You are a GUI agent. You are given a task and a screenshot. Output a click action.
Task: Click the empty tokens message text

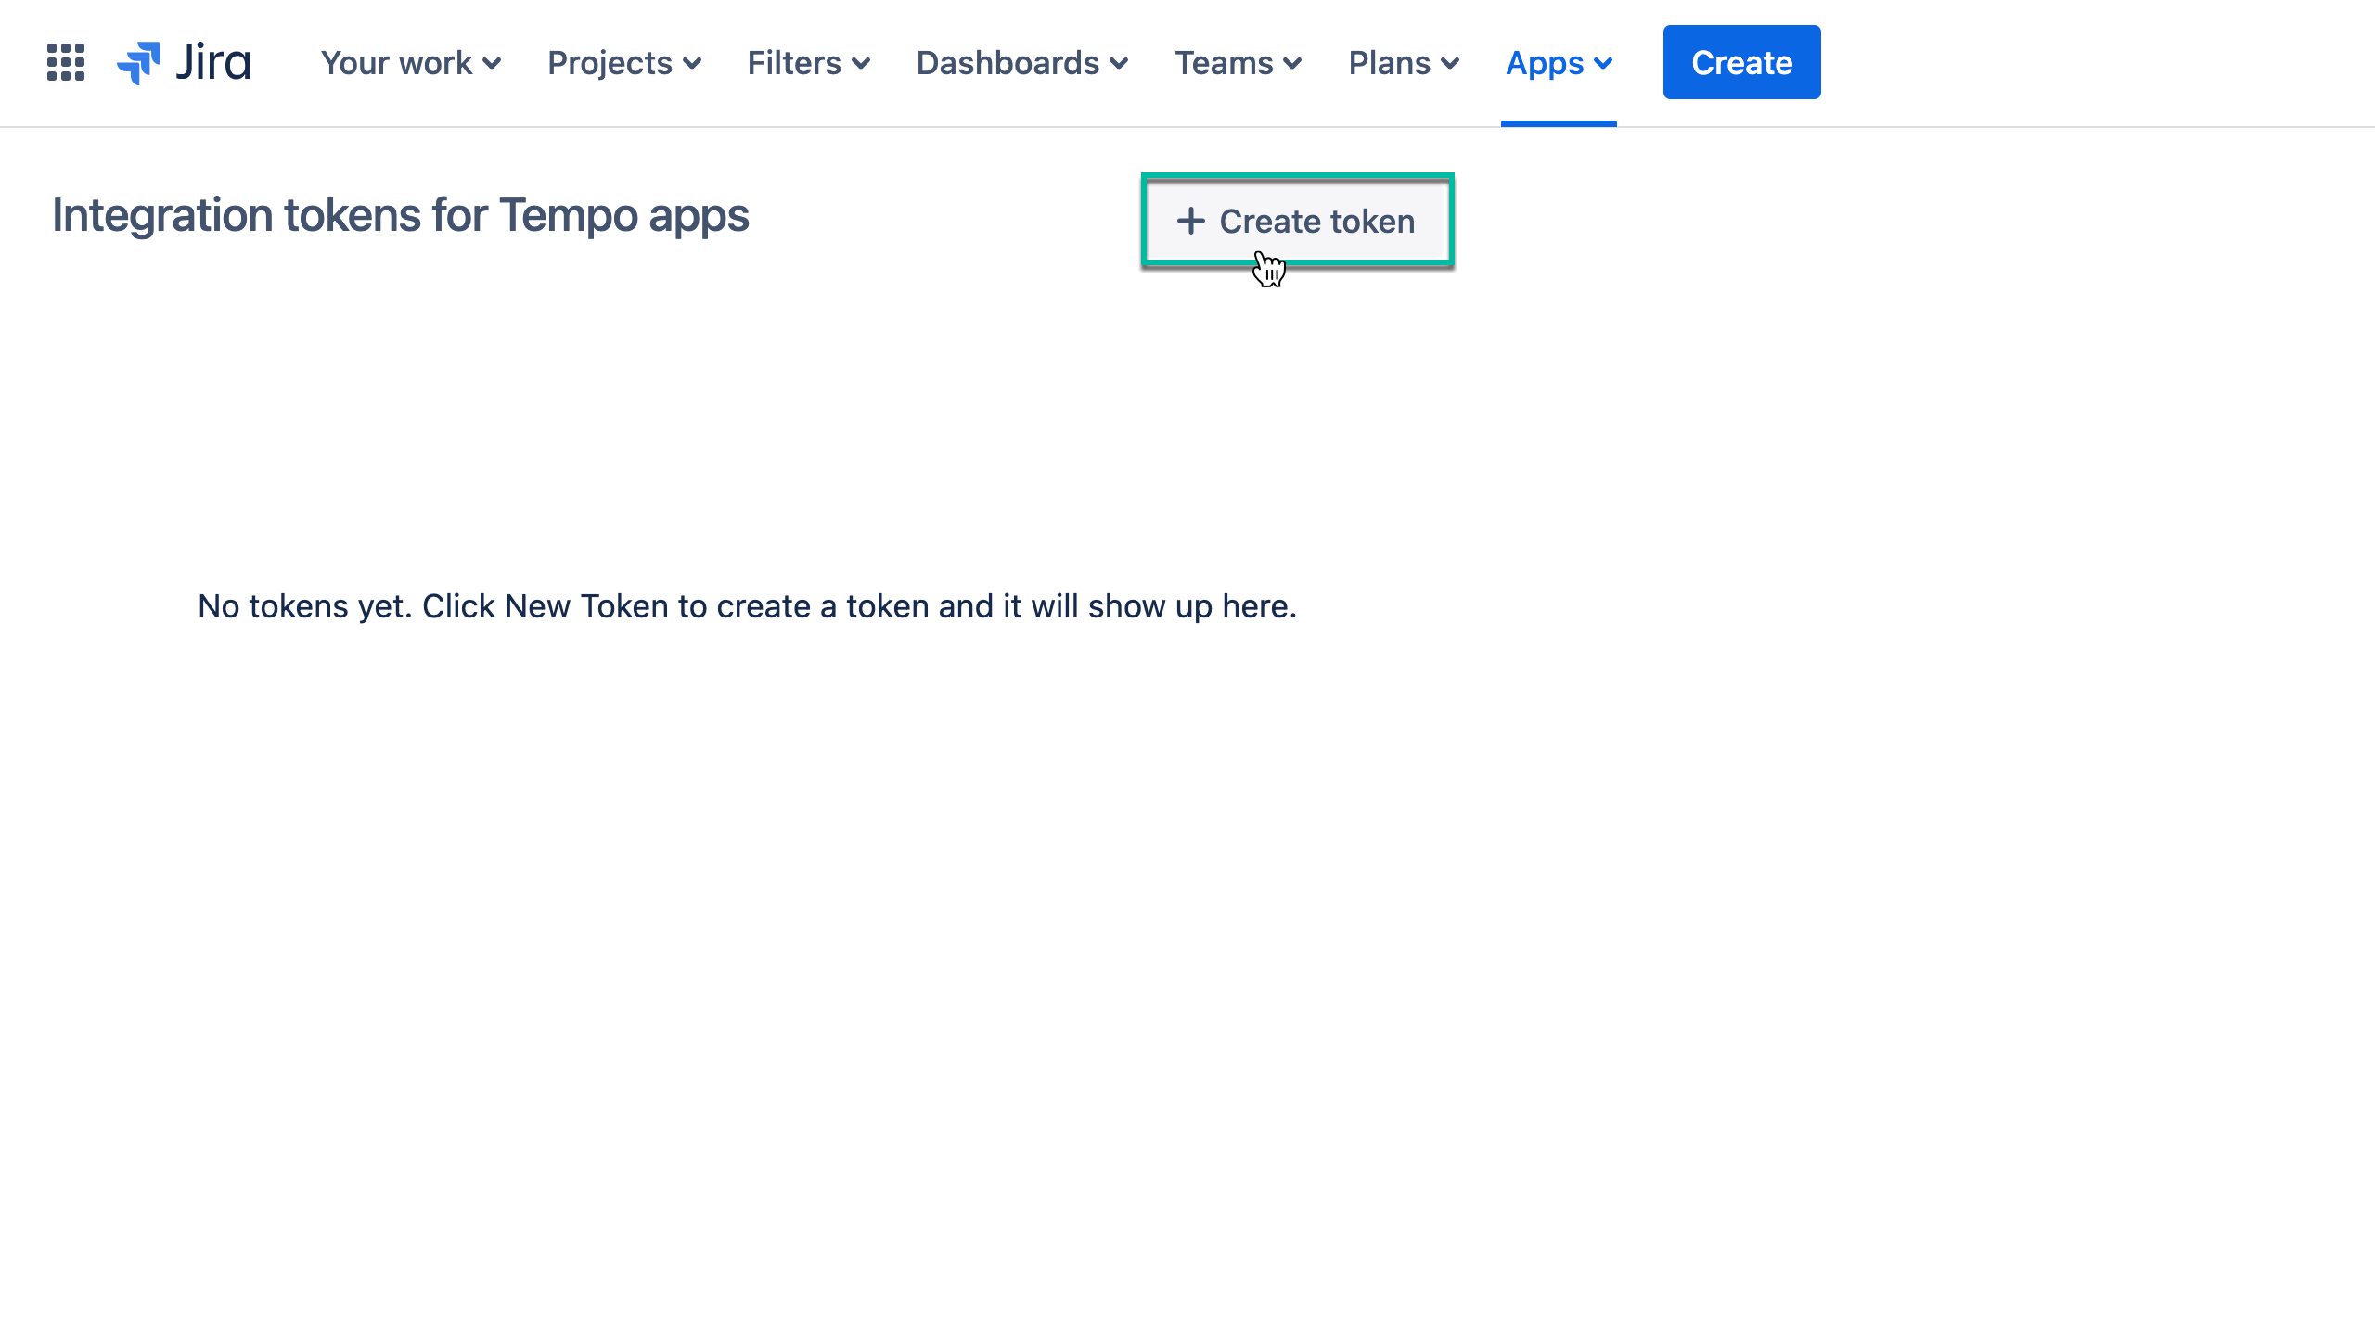point(746,605)
